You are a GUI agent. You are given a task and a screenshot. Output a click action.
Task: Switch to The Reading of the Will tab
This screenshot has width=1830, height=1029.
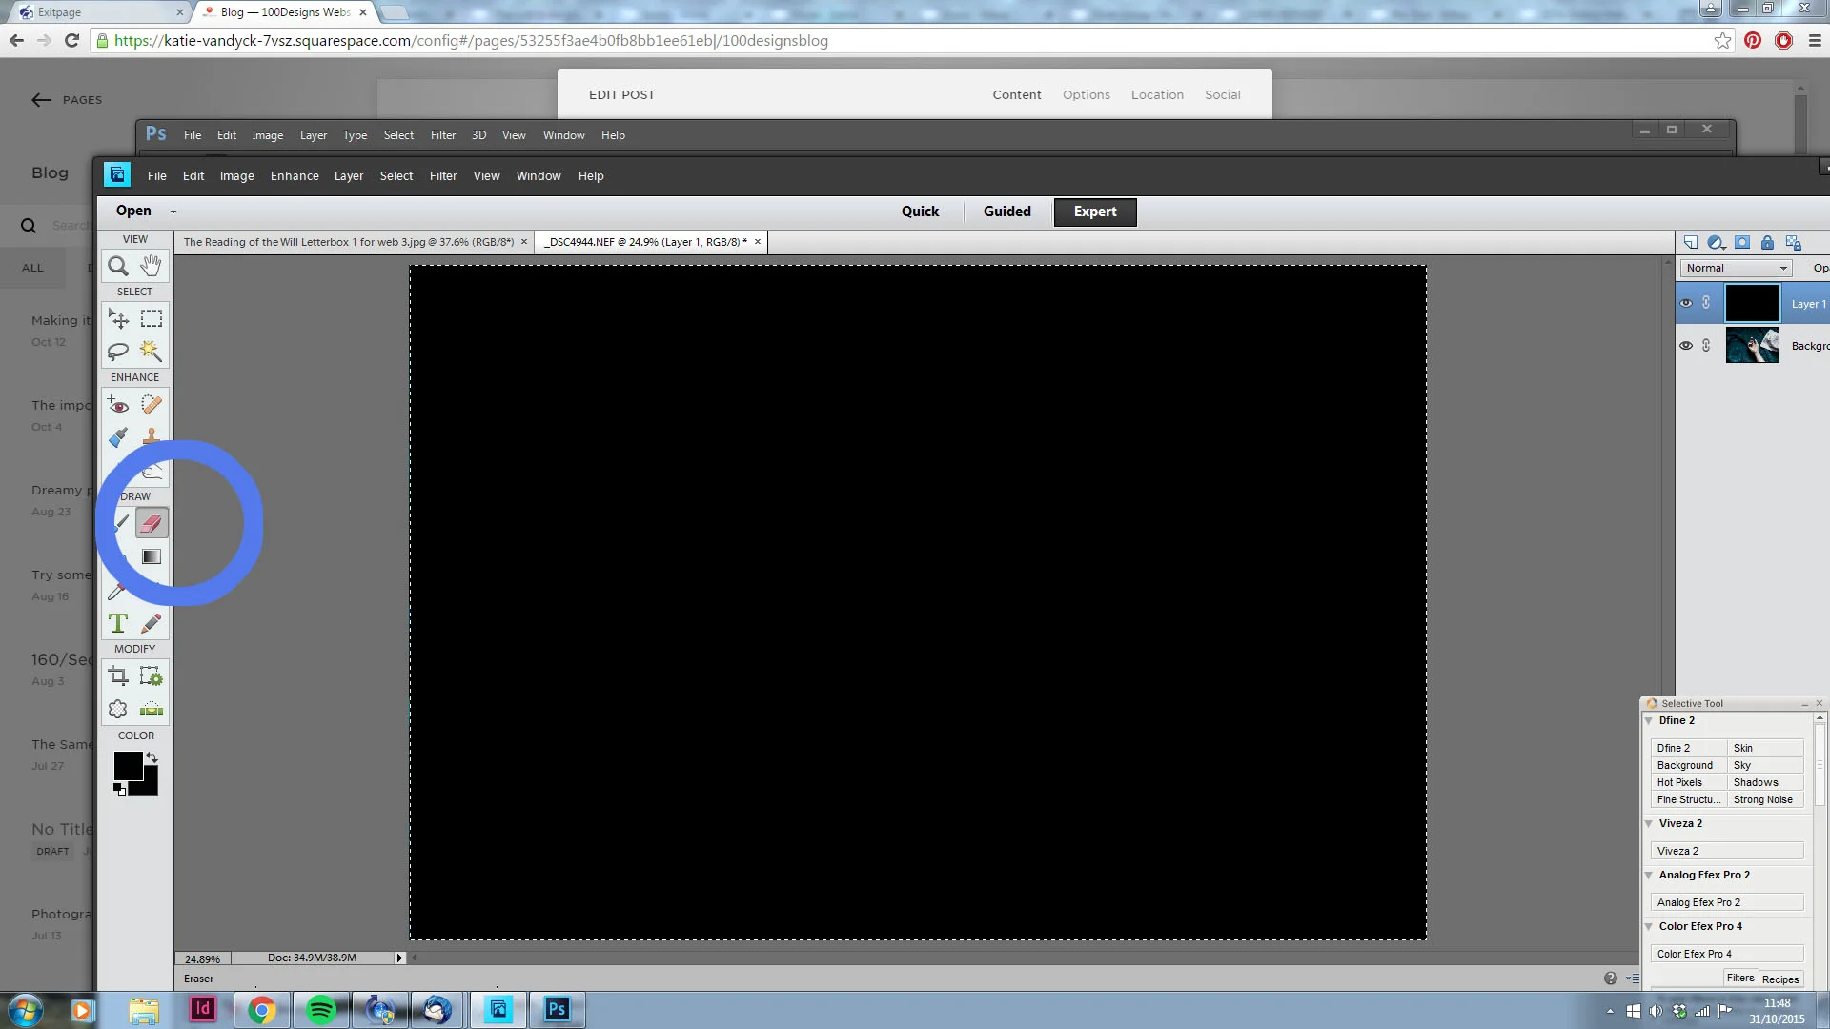(348, 242)
